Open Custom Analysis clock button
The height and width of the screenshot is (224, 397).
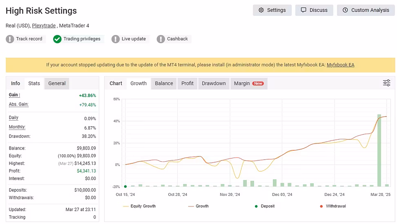point(366,10)
